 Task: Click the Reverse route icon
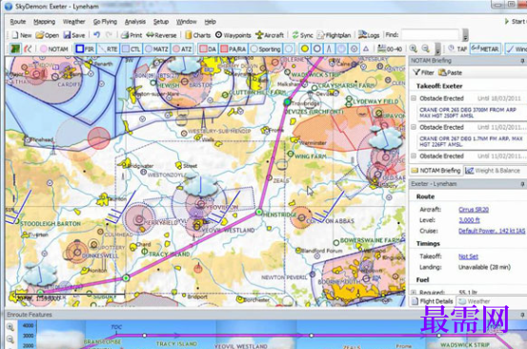pos(161,35)
